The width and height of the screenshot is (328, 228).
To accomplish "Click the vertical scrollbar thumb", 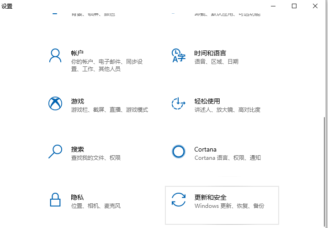I will point(324,171).
